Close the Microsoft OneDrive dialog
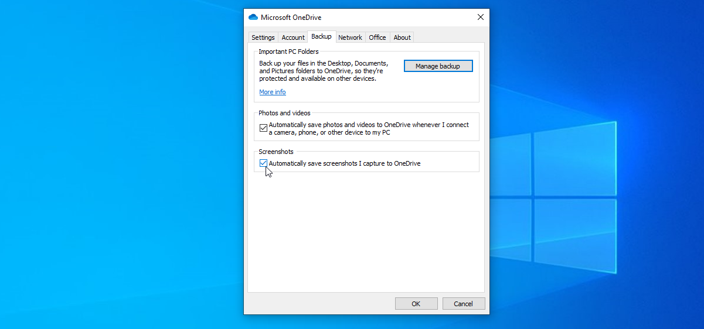Viewport: 704px width, 329px height. 481,17
